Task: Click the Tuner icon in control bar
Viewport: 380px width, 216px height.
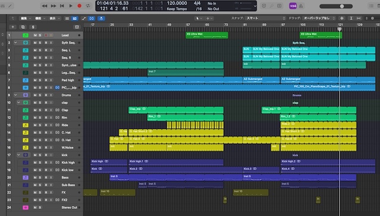Action: click(x=272, y=6)
